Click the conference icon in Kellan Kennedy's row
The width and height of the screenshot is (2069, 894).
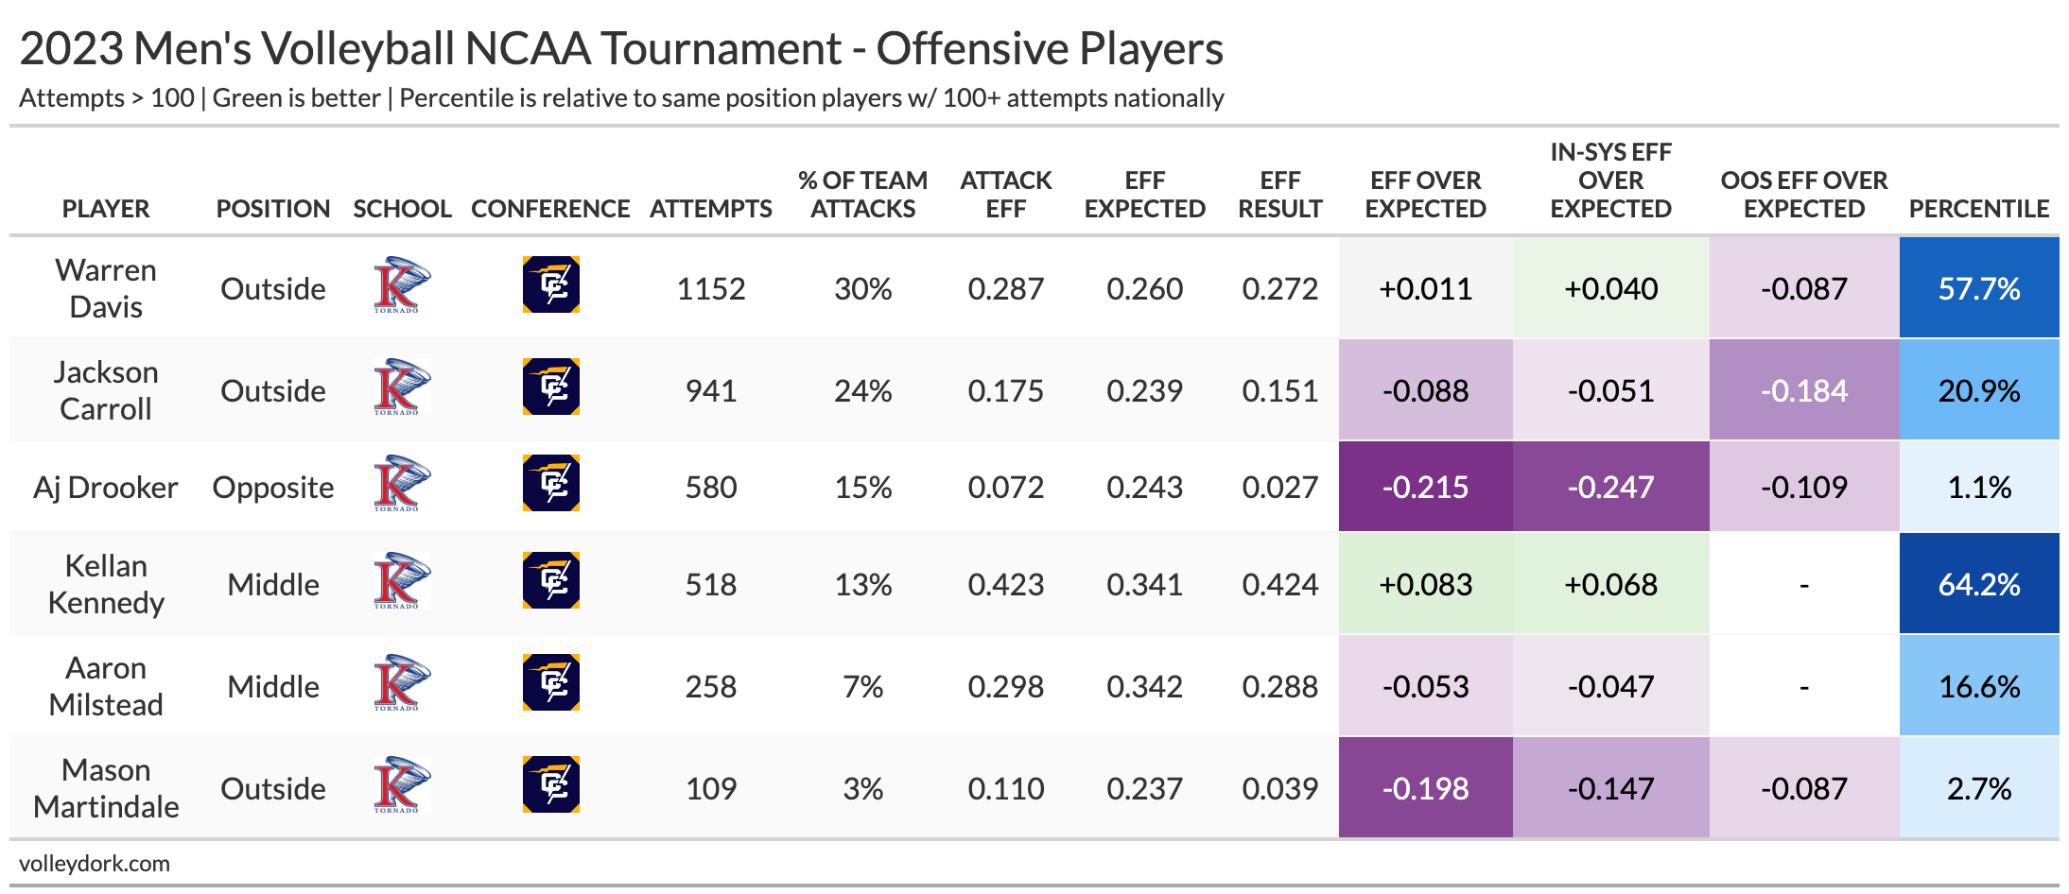tap(551, 581)
